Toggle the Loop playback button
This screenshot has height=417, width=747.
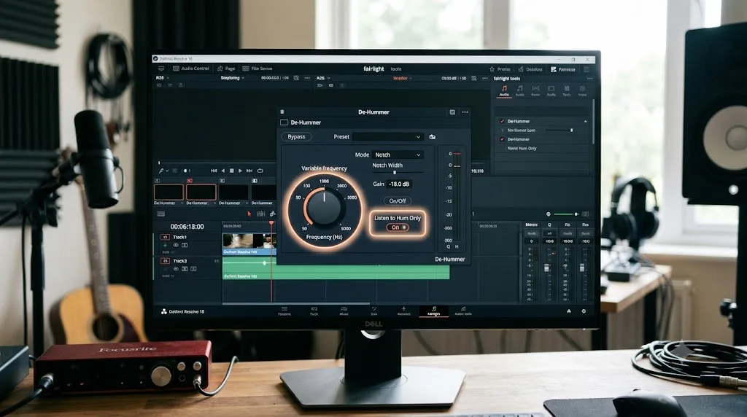pyautogui.click(x=260, y=171)
